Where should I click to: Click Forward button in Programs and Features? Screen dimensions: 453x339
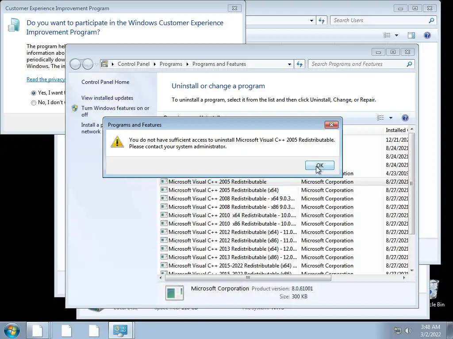[x=88, y=64]
